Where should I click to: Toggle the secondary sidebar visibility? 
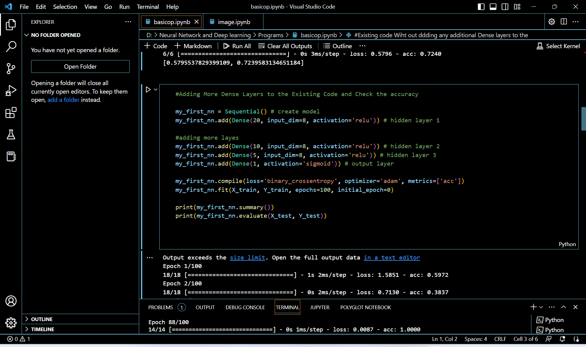tap(505, 6)
